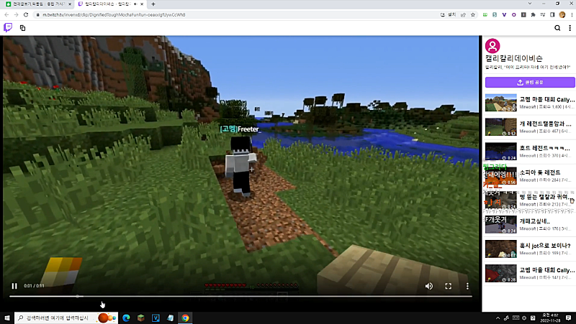Open the '혹시 jot으로 보이나?' clip title
Viewport: 576px width, 324px height.
(x=545, y=246)
